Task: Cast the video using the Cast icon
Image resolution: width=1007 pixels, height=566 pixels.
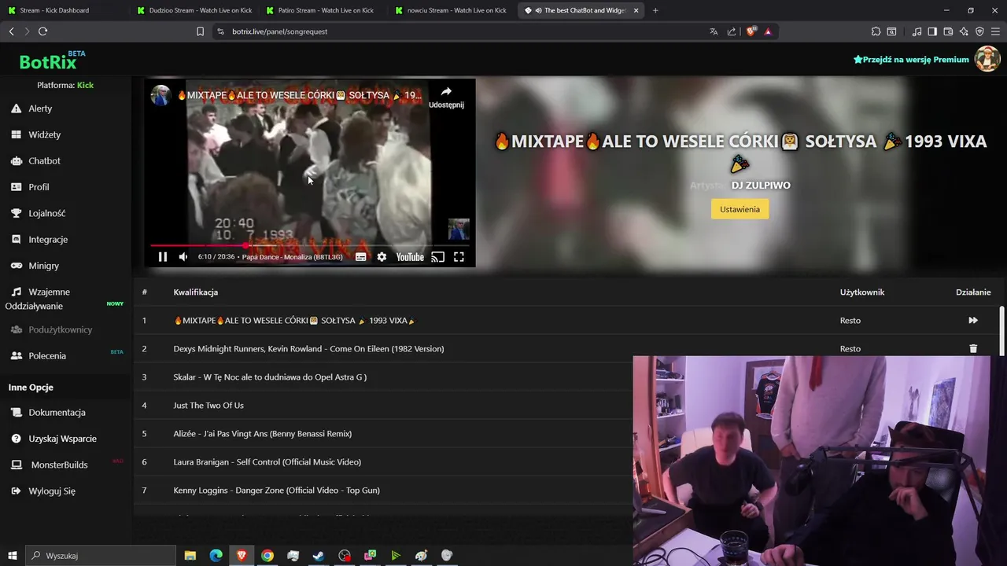Action: pos(438,257)
